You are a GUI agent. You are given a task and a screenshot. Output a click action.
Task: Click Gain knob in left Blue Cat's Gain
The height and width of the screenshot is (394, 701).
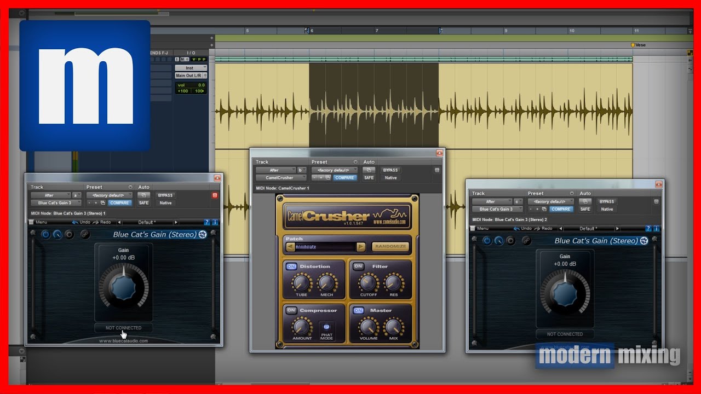coord(123,287)
